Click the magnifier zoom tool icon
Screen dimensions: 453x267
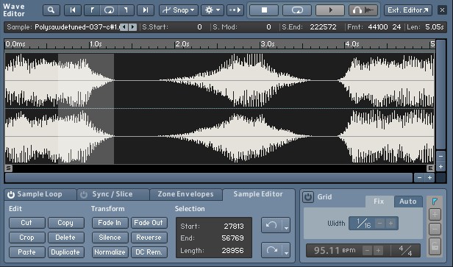point(51,10)
